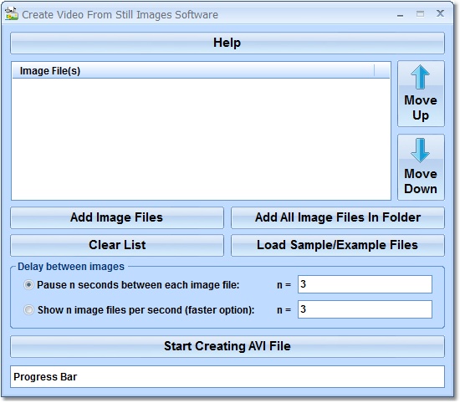Clear List of image files

pyautogui.click(x=117, y=245)
